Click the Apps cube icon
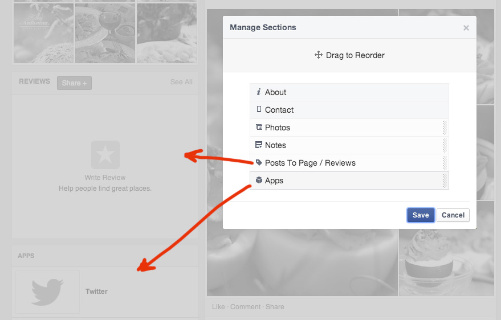The height and width of the screenshot is (320, 501). pos(259,180)
